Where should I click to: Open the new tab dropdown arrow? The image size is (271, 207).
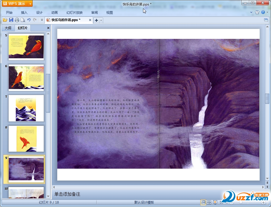101,21
